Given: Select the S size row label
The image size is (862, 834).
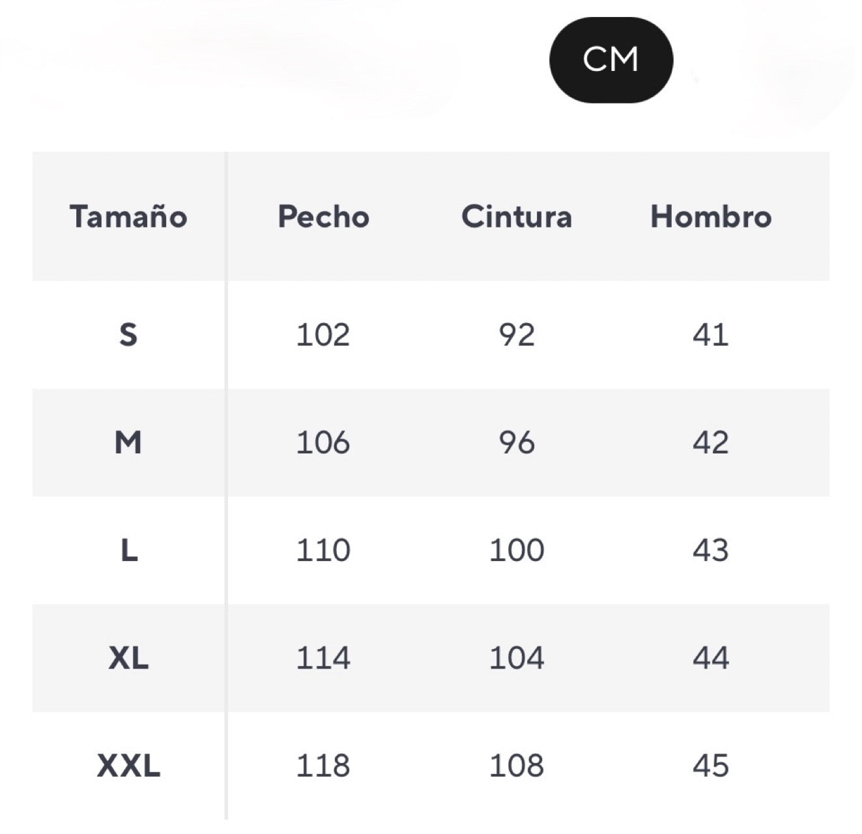Looking at the screenshot, I should coord(128,335).
